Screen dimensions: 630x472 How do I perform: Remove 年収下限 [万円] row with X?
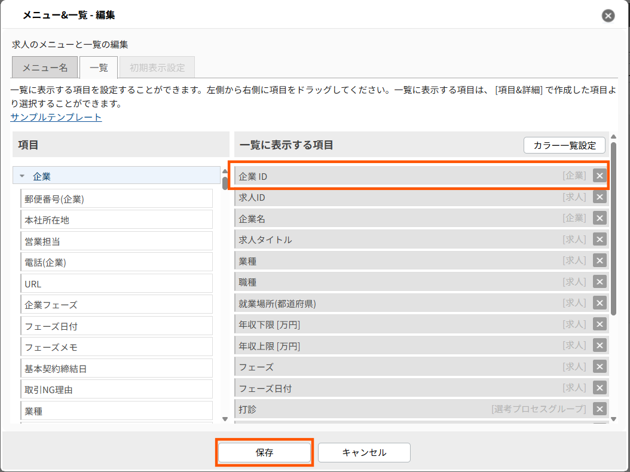coord(600,324)
